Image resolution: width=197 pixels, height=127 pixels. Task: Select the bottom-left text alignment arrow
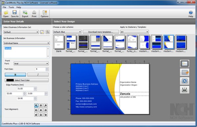coord(36,115)
